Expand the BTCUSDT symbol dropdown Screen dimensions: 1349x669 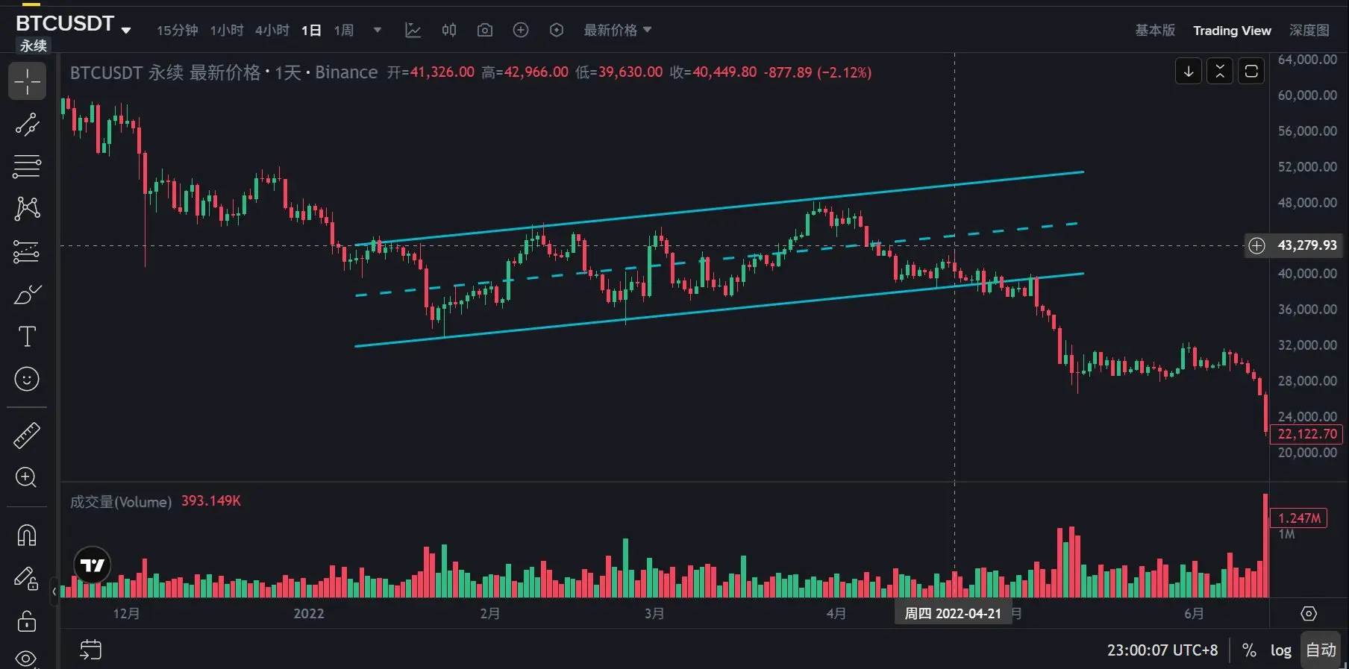(x=126, y=31)
